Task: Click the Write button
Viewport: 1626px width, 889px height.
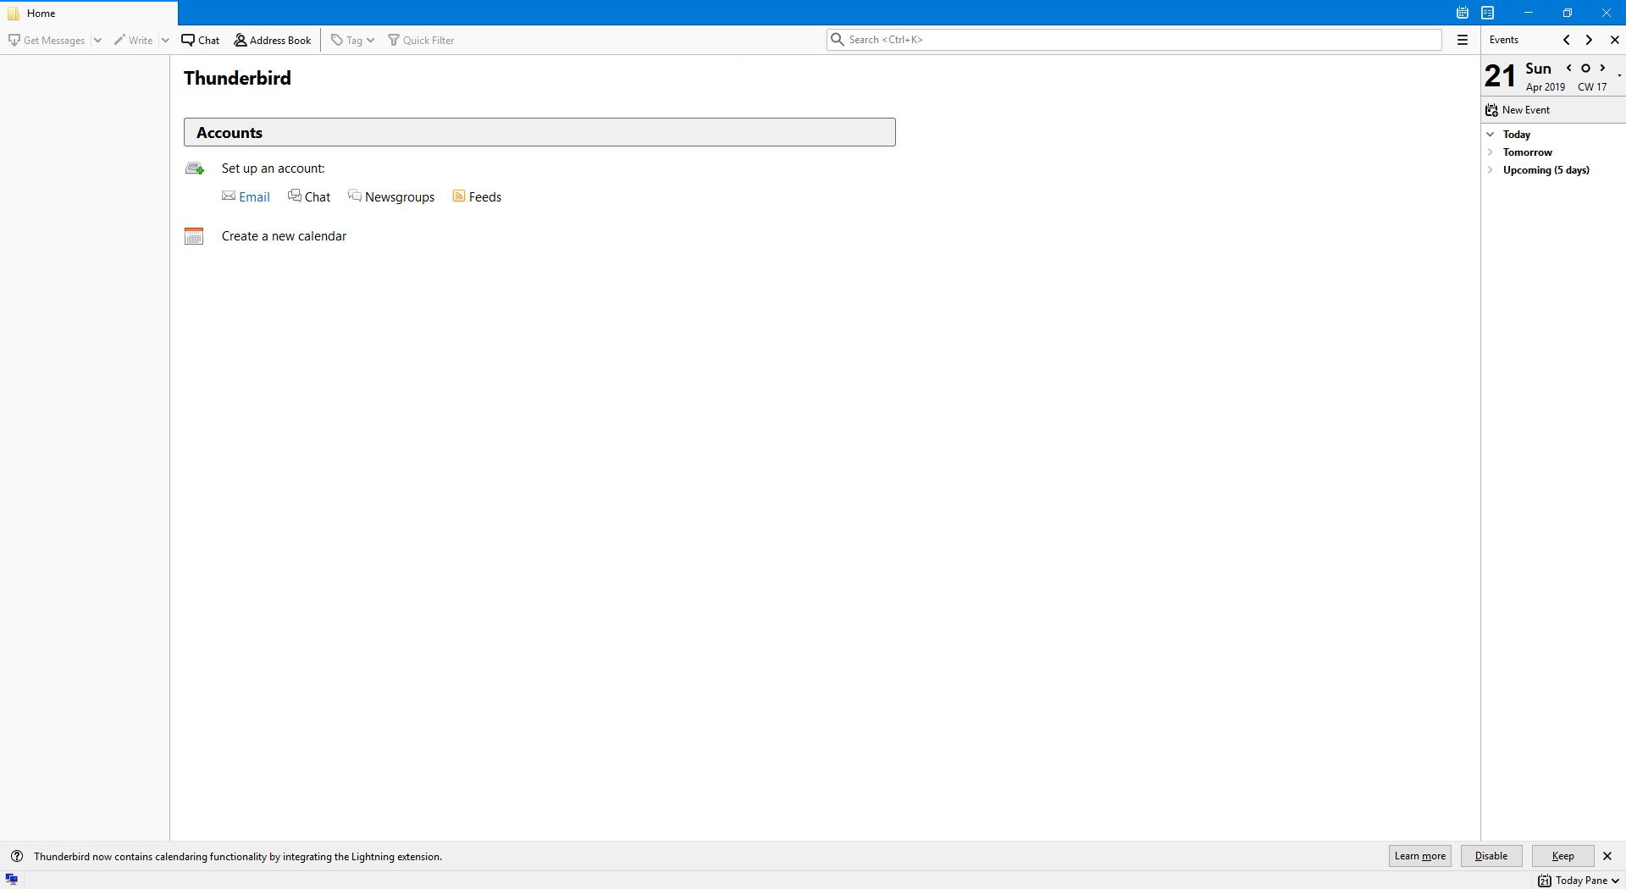Action: (134, 40)
